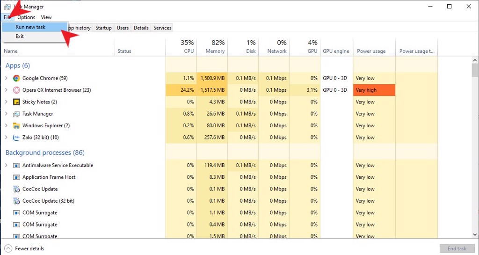The width and height of the screenshot is (479, 255).
Task: Click the vertical scrollbar thumb
Action: pyautogui.click(x=475, y=70)
